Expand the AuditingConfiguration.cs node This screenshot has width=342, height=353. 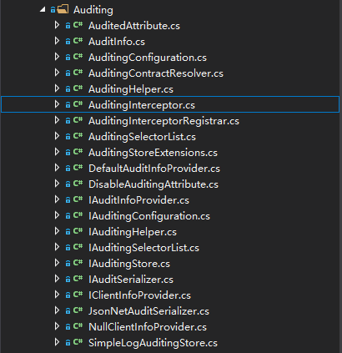pos(57,57)
